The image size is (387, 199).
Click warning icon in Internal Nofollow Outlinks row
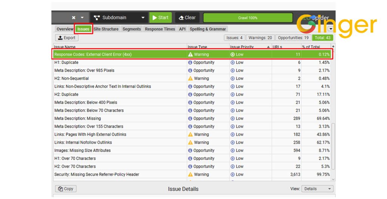click(x=190, y=142)
